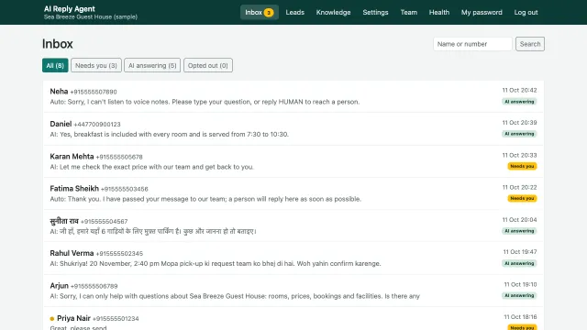The width and height of the screenshot is (587, 330).
Task: Open Neha's conversation
Action: [x=293, y=96]
